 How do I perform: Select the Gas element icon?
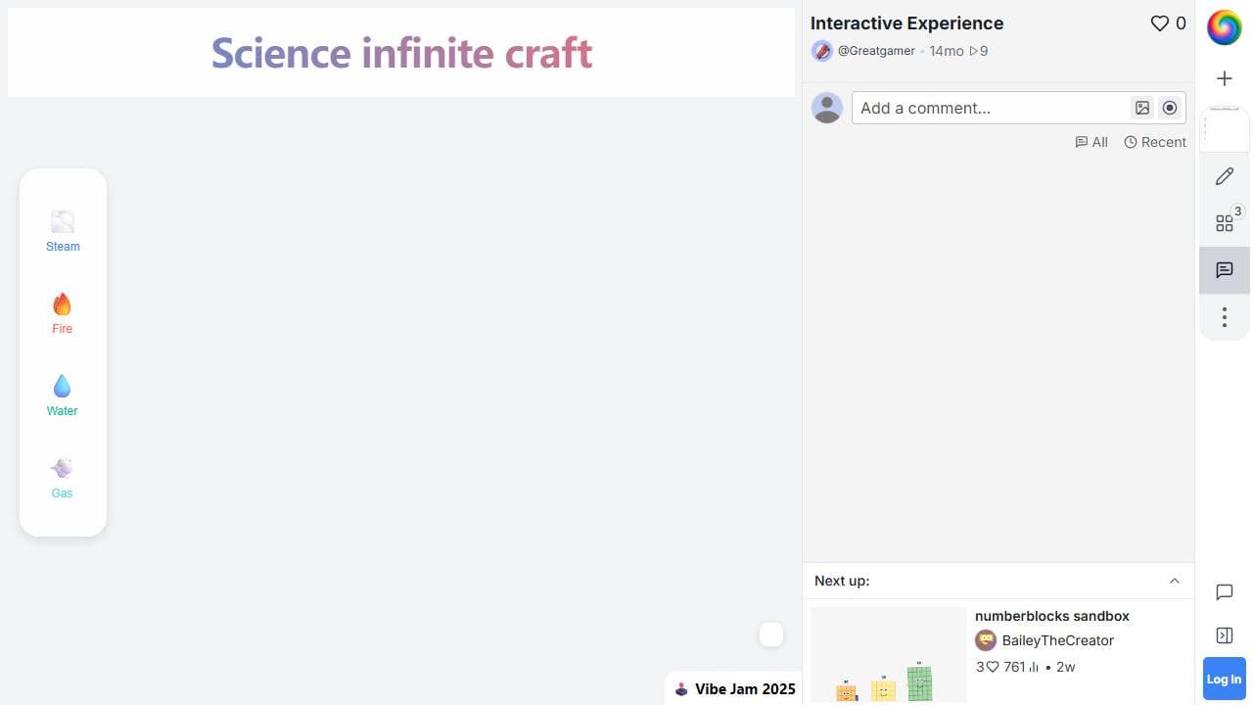[x=63, y=468]
